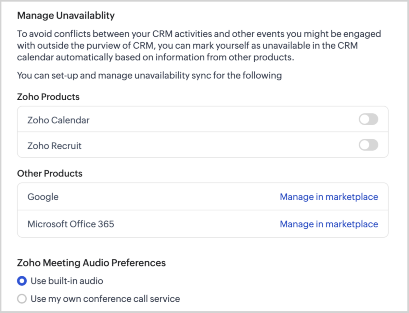Click the 'You can set-up and manage' sentence
Image resolution: width=409 pixels, height=313 pixels.
pyautogui.click(x=149, y=75)
